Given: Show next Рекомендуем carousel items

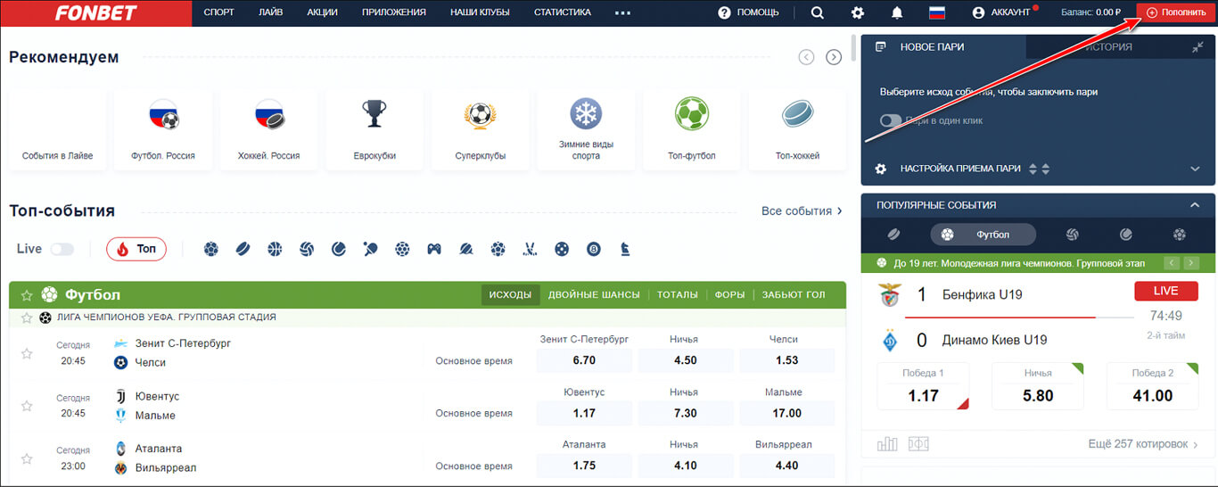Looking at the screenshot, I should coord(834,57).
